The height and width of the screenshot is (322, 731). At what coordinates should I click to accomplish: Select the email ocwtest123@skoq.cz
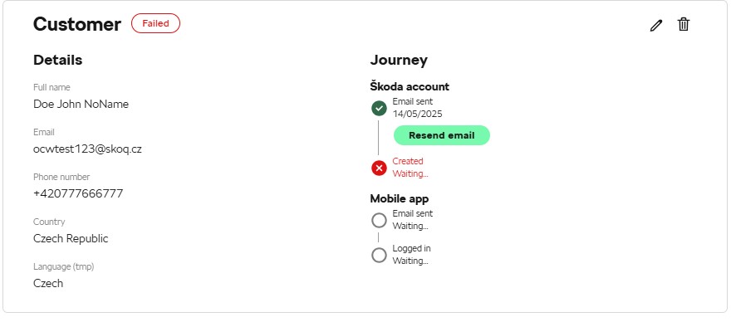87,149
